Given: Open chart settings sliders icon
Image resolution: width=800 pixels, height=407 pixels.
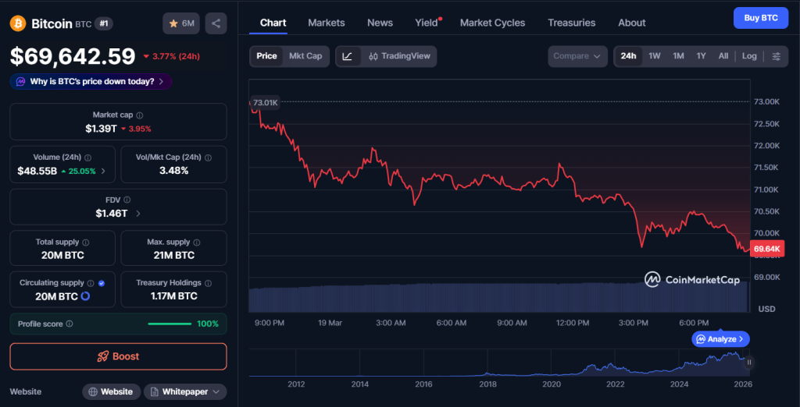Looking at the screenshot, I should coord(776,56).
